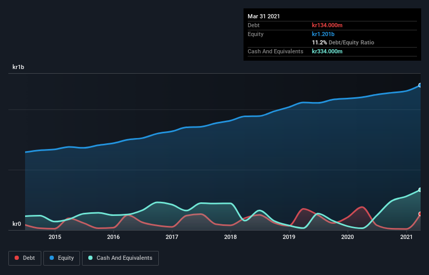Click the 2017 x-axis label
Screen dimensions: 429x275
172,237
